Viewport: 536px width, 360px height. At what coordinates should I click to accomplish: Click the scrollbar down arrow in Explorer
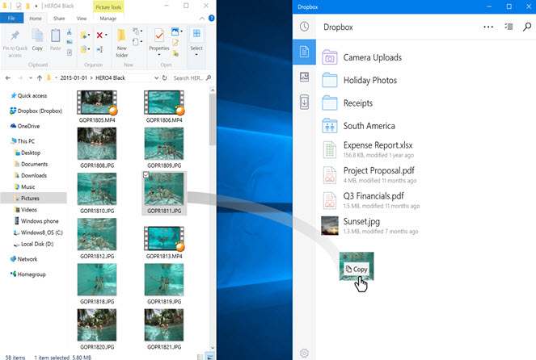(213, 347)
